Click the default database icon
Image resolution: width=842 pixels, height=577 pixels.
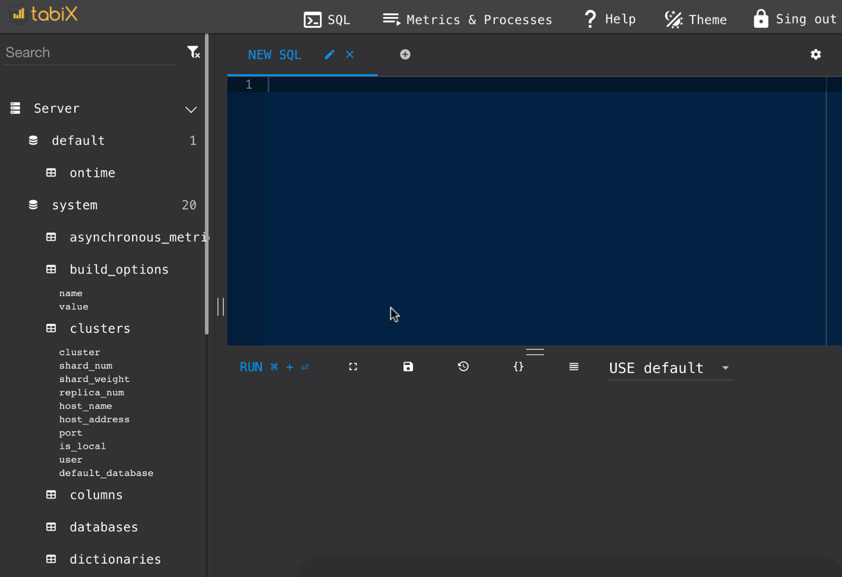33,141
